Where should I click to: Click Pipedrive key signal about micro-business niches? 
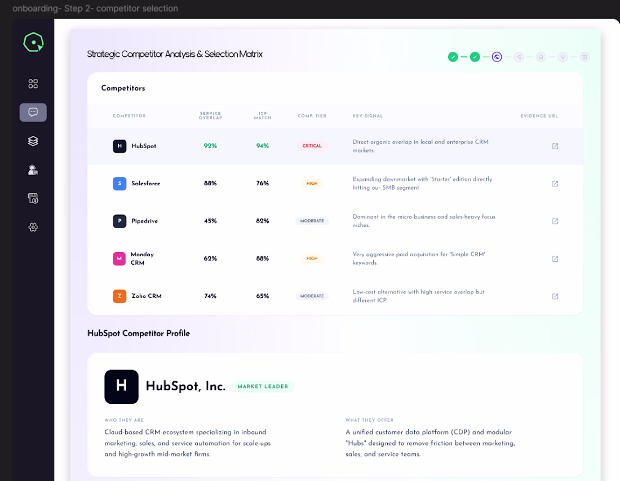(424, 221)
